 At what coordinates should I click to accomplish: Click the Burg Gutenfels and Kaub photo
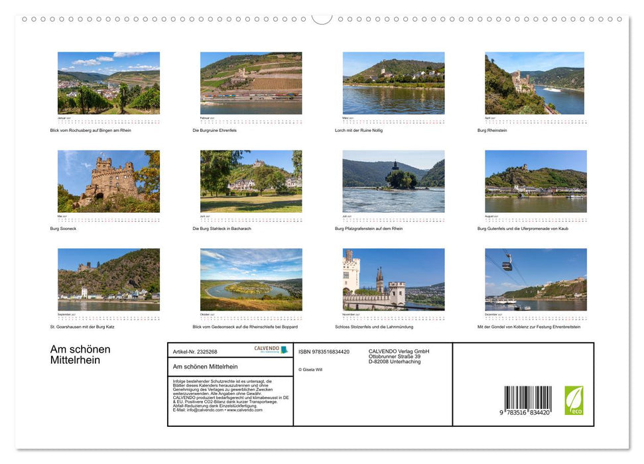(536, 181)
